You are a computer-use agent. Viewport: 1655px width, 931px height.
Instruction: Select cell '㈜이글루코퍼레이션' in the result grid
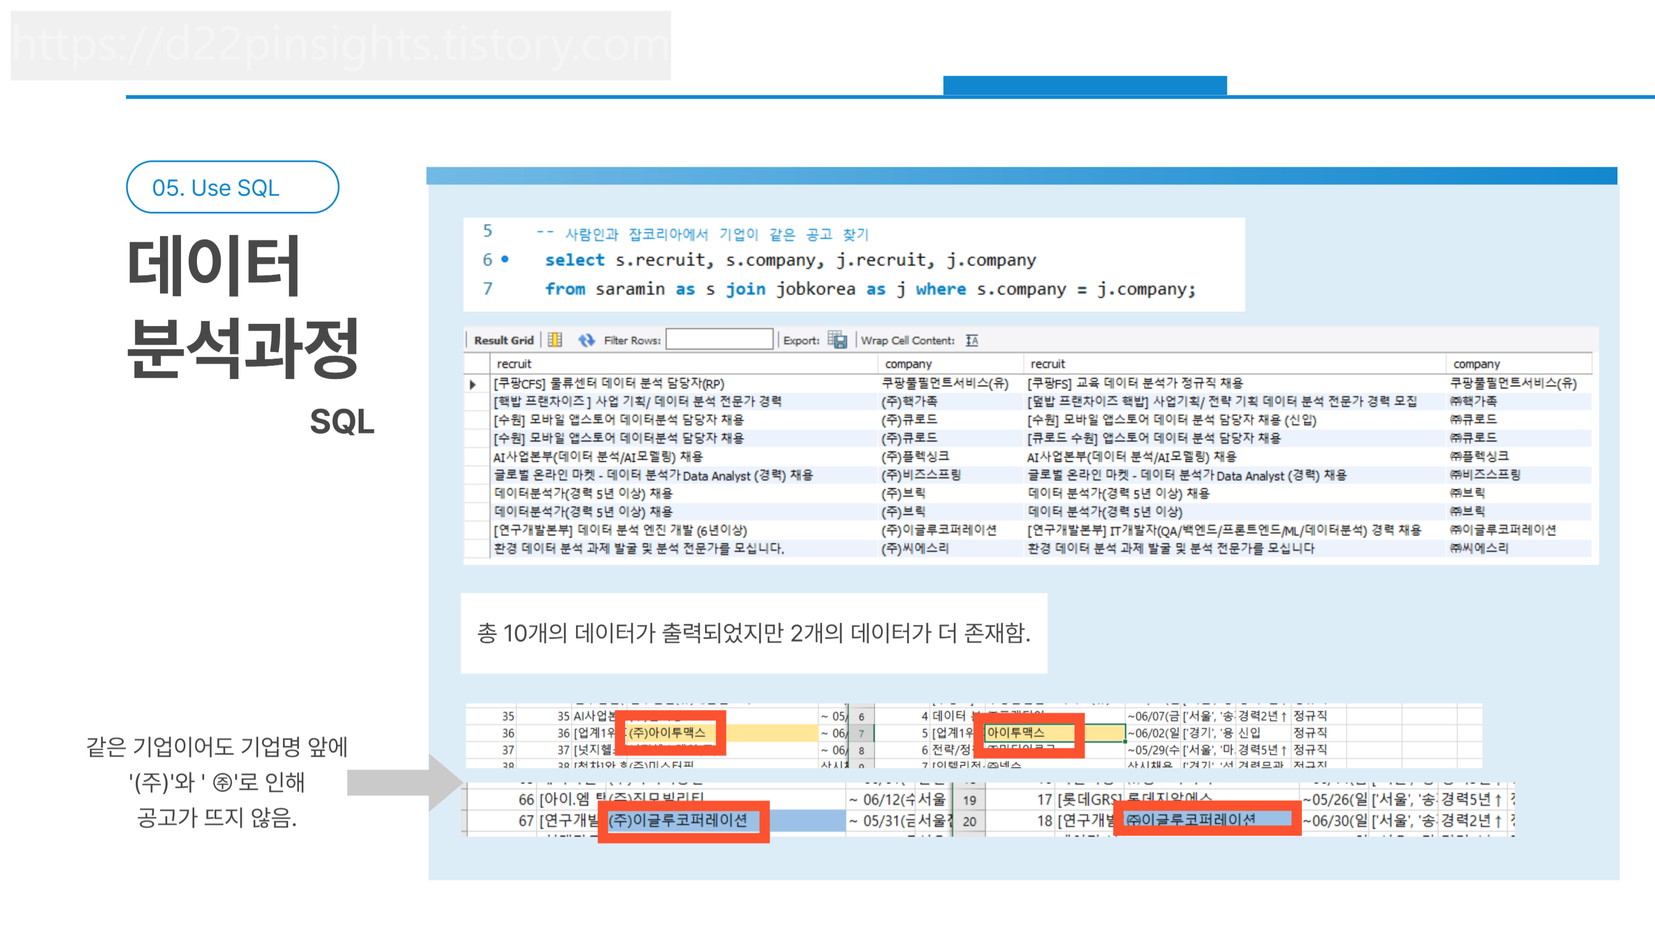click(x=1503, y=530)
